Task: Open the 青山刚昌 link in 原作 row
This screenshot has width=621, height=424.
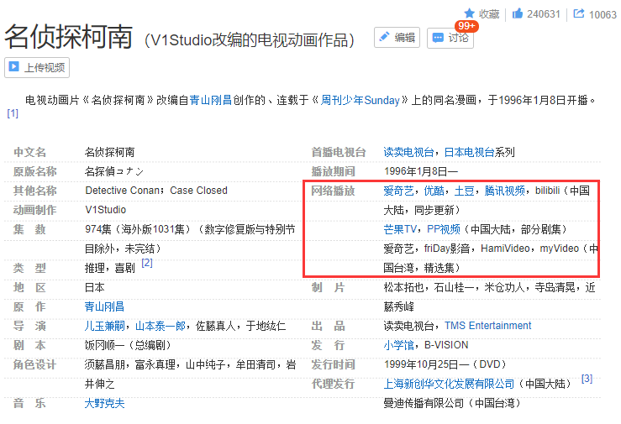Action: click(x=104, y=307)
